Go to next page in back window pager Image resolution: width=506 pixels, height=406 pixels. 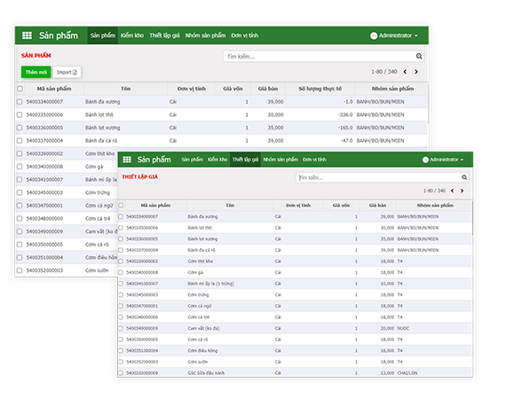(416, 72)
